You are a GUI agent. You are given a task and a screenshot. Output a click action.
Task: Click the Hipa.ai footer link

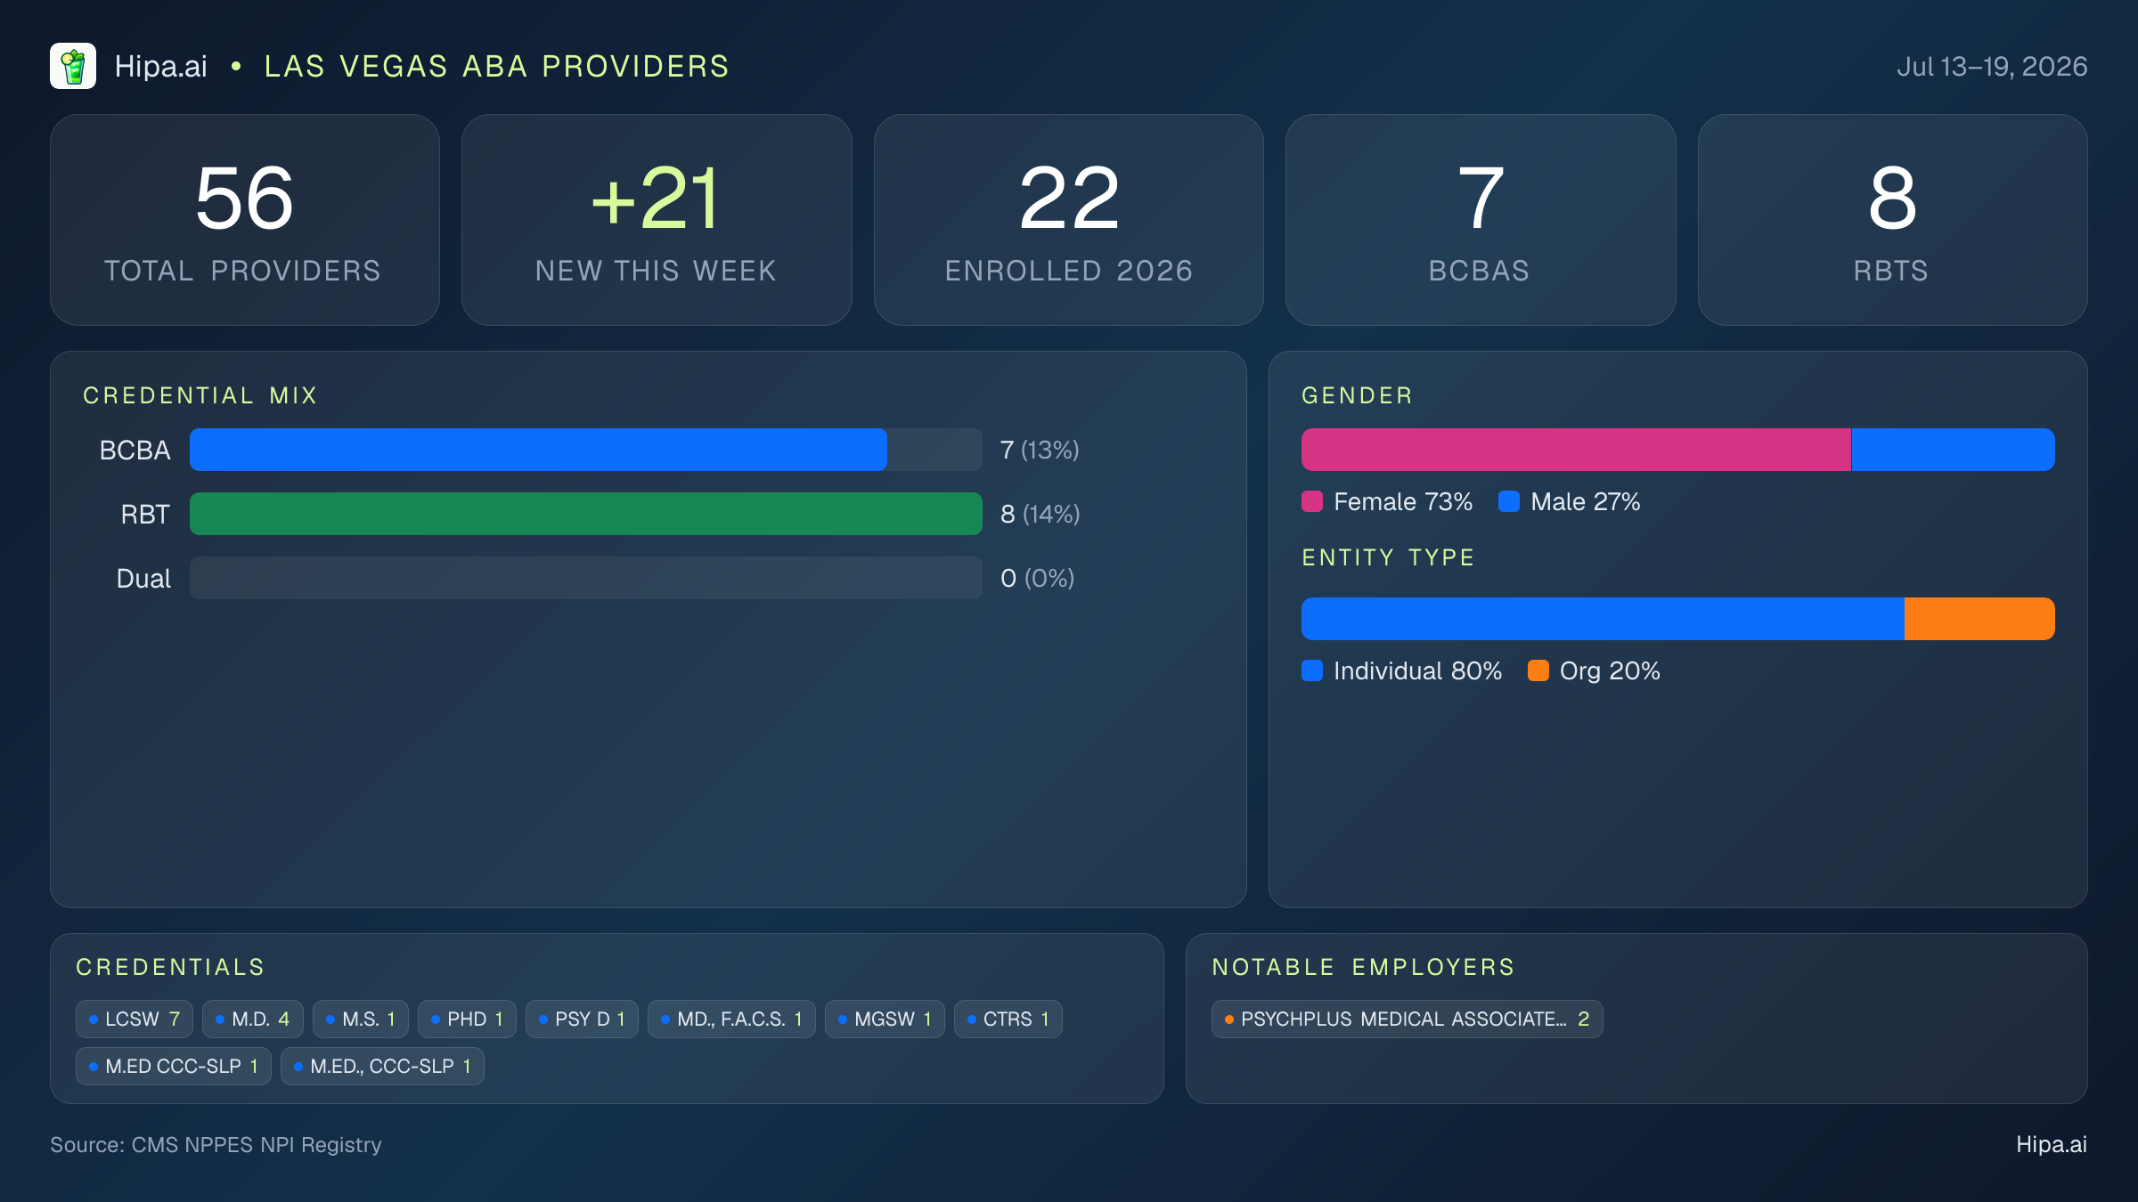[2052, 1144]
